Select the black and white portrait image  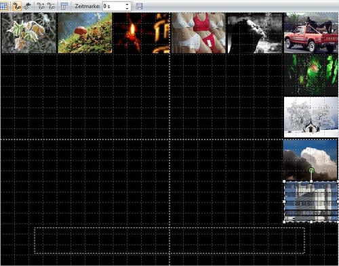coord(255,32)
